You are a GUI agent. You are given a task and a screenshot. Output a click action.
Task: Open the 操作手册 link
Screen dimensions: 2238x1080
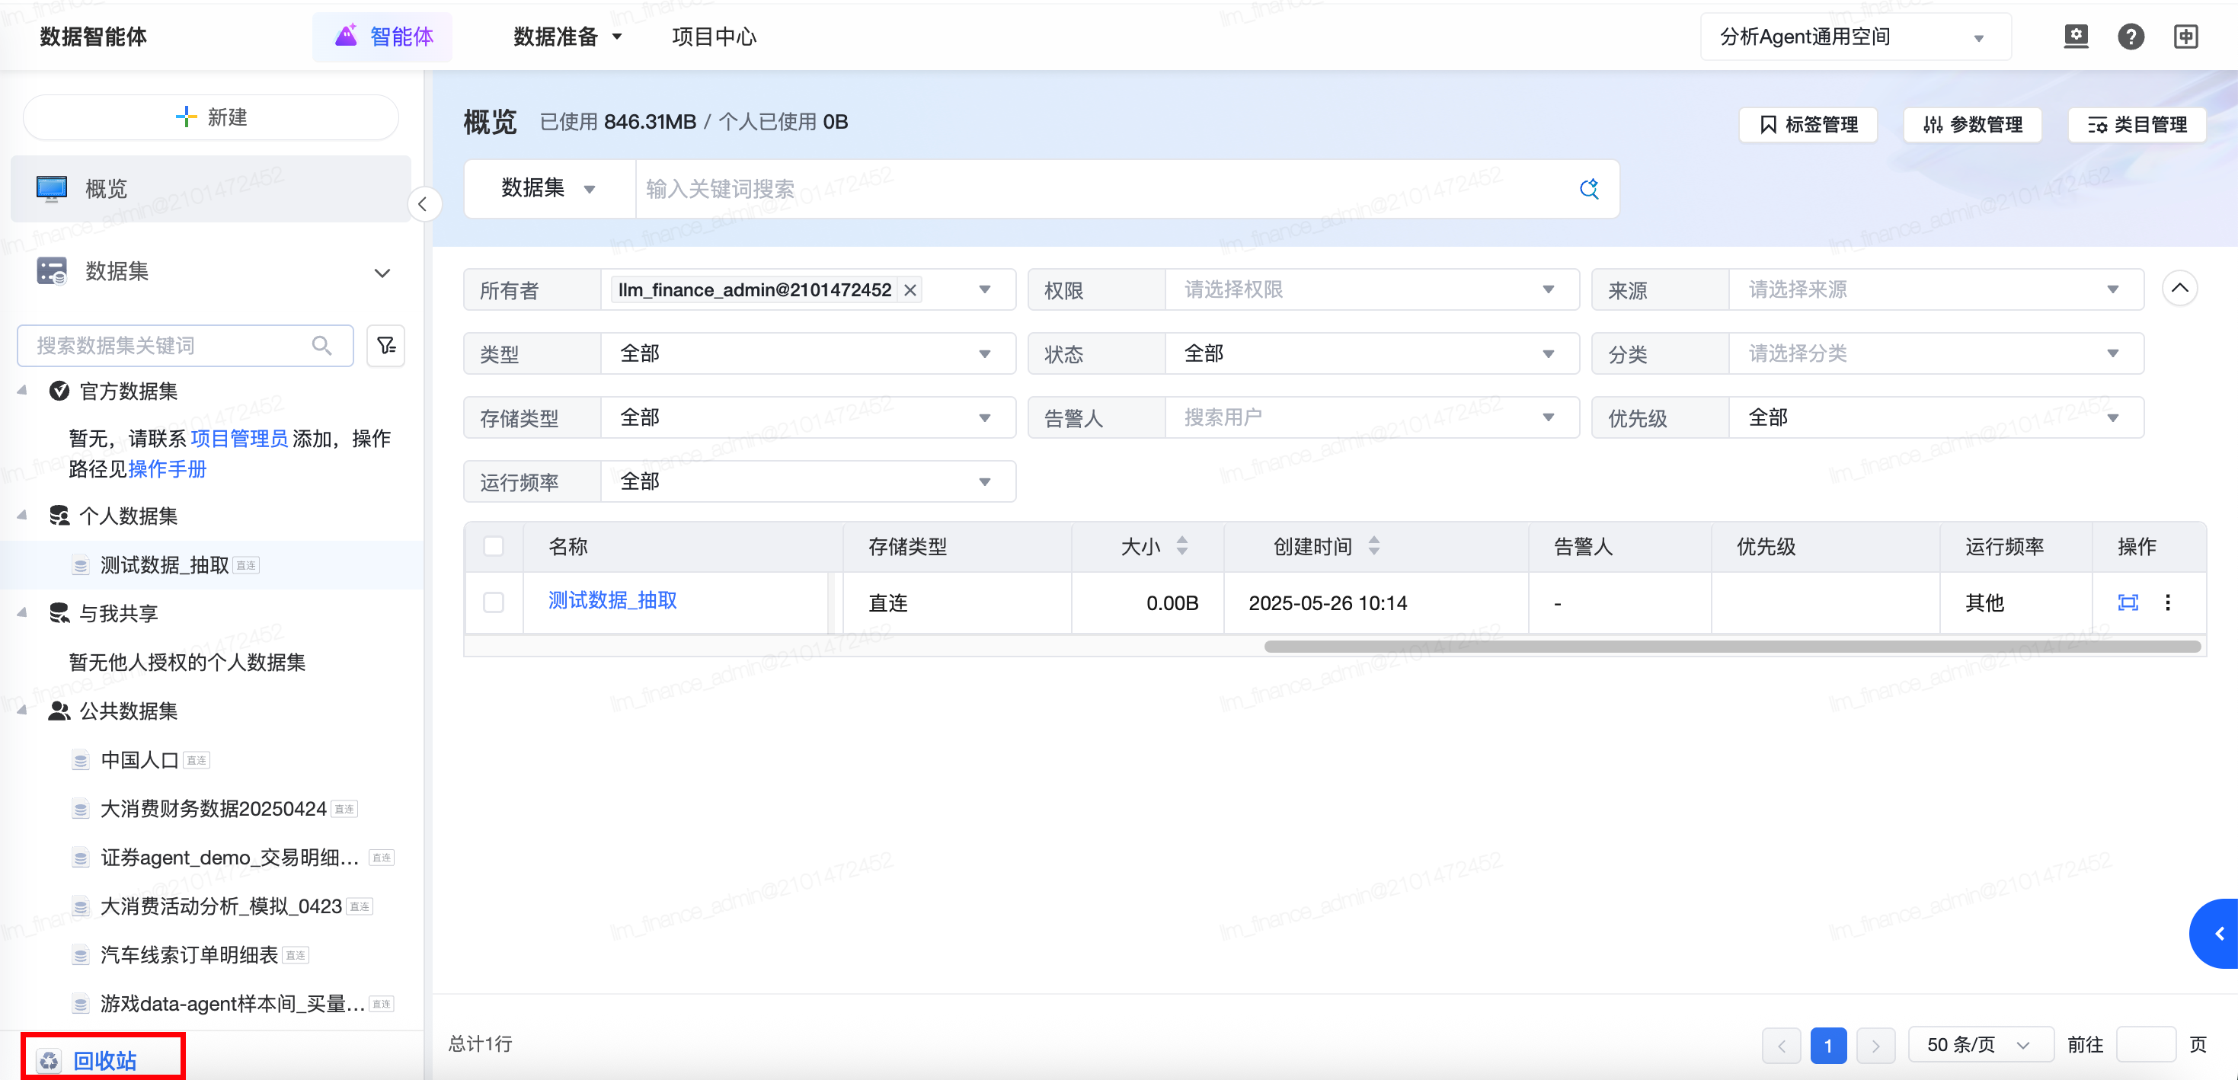click(x=168, y=469)
